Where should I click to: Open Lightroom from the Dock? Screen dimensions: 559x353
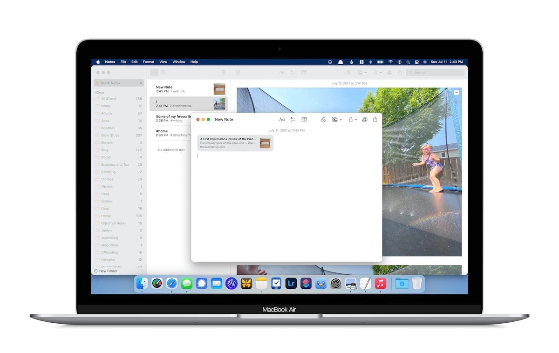click(x=291, y=283)
